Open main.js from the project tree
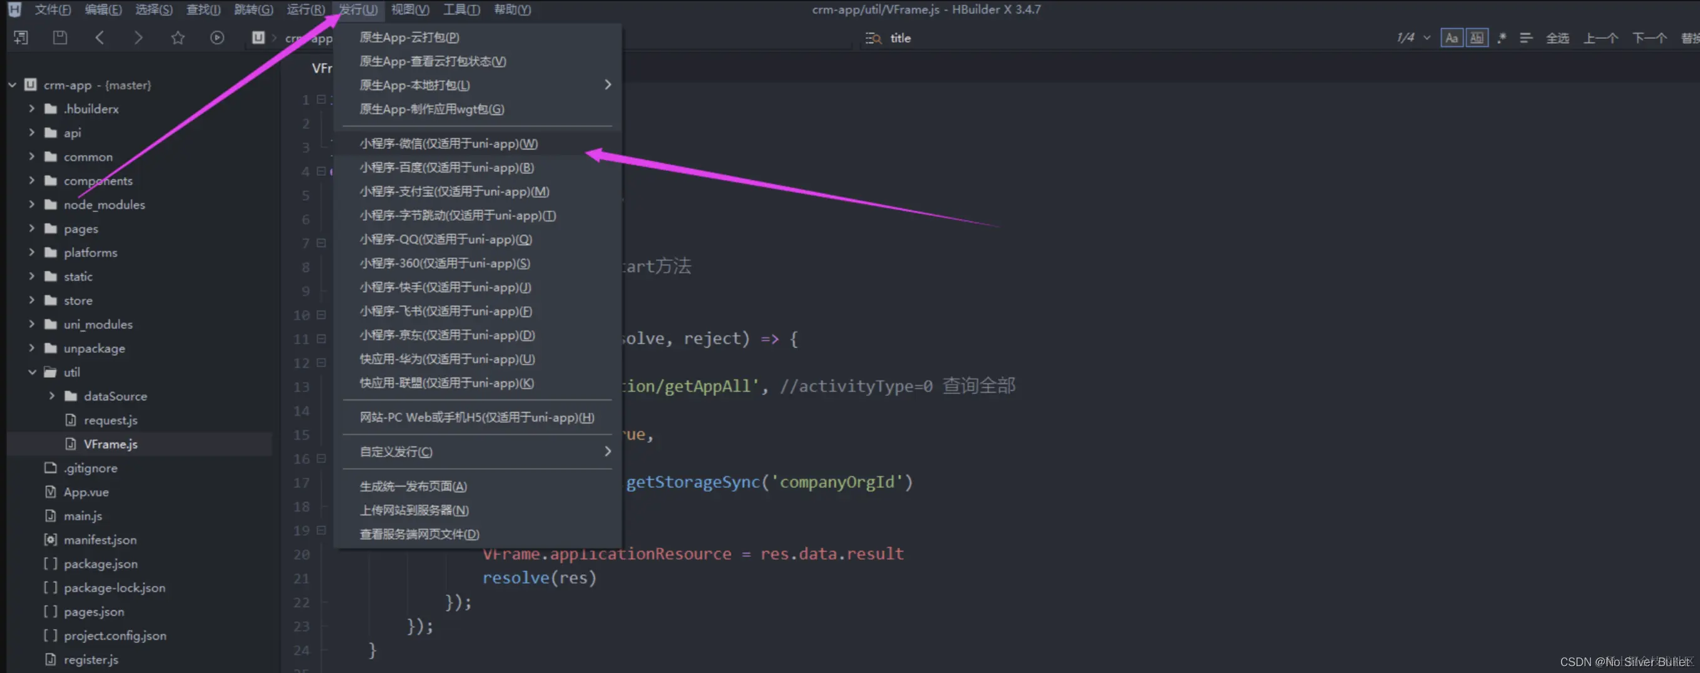The height and width of the screenshot is (673, 1700). click(x=83, y=515)
